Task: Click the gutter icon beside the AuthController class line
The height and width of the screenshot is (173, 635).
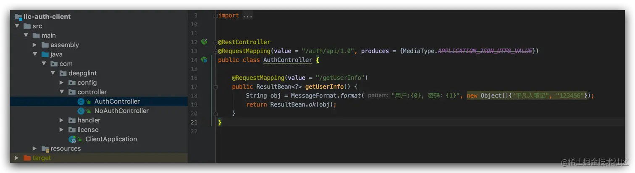Action: point(204,60)
